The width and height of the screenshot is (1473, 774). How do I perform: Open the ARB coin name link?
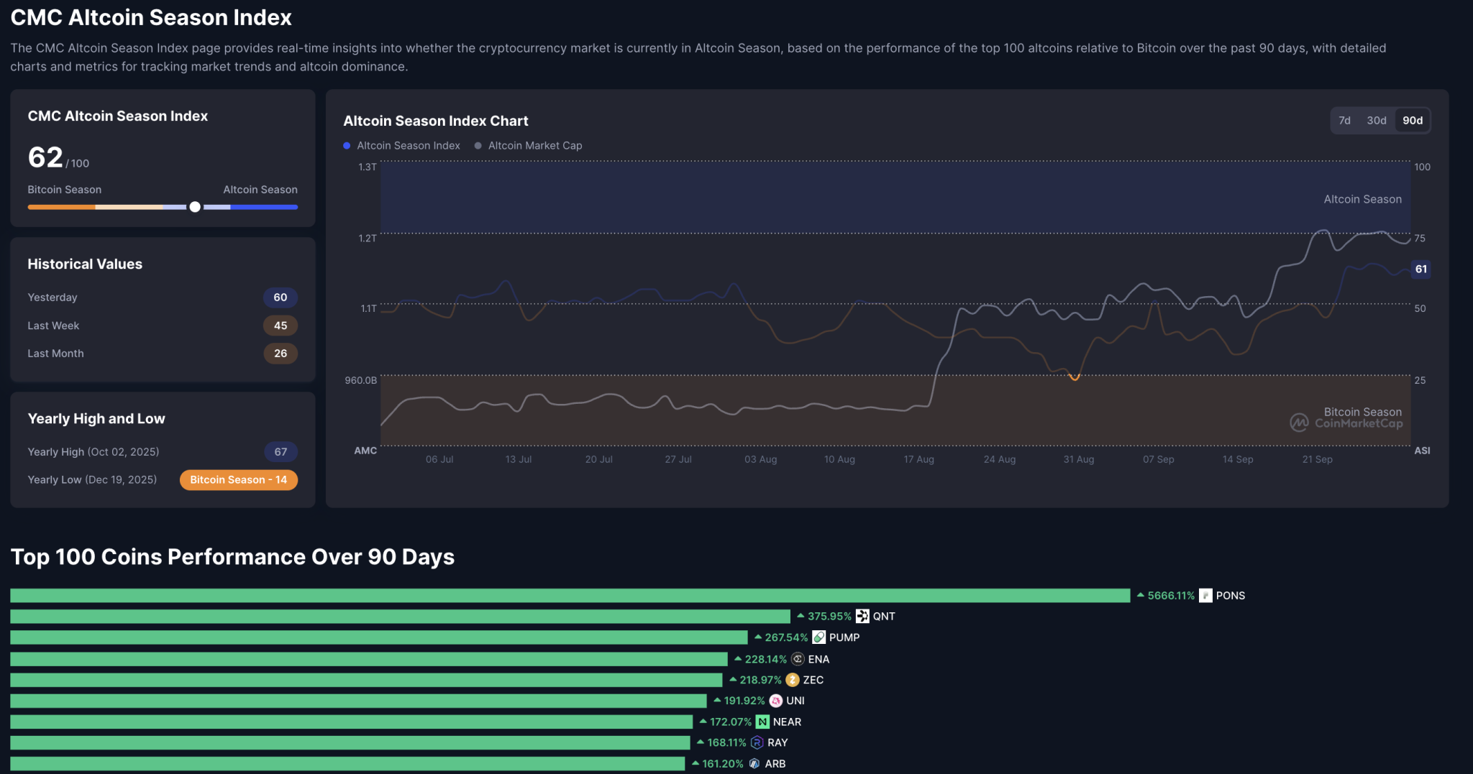[x=775, y=763]
